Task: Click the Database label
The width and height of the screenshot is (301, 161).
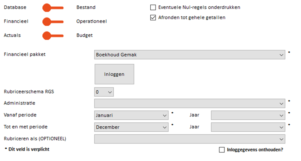Action: 15,7
